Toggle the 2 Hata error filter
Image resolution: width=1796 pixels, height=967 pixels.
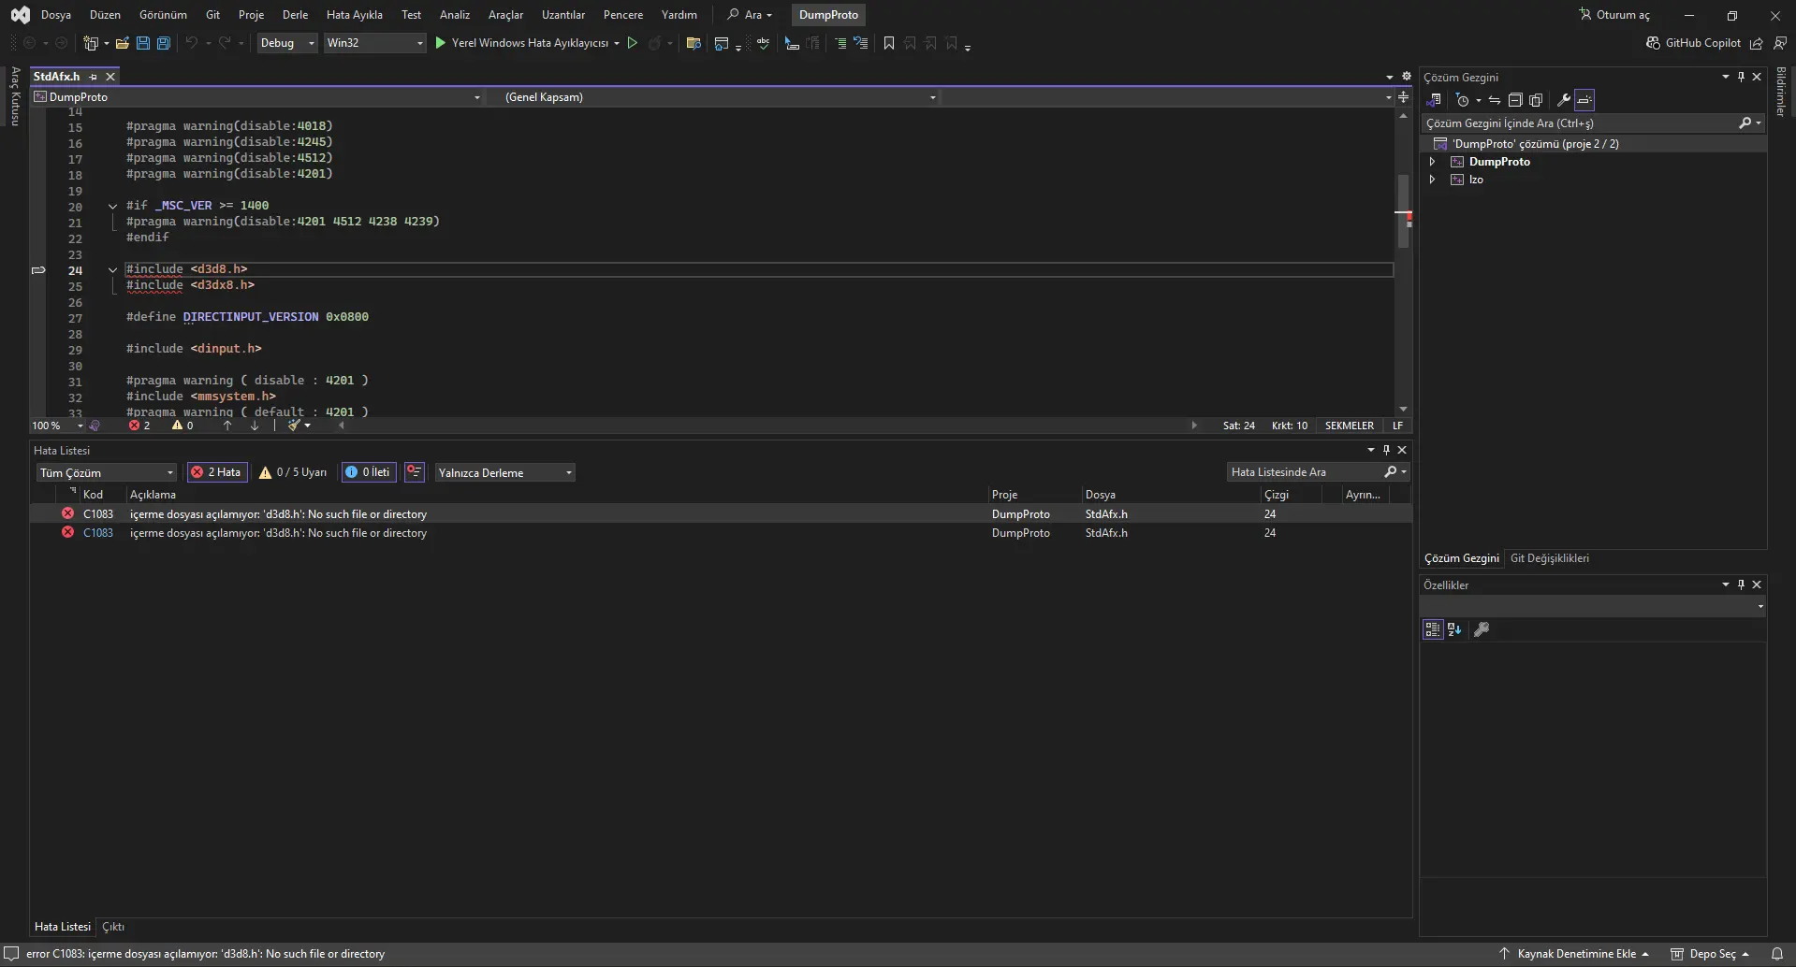[216, 472]
